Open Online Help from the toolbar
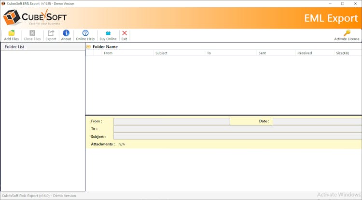The width and height of the screenshot is (362, 200). pos(85,35)
